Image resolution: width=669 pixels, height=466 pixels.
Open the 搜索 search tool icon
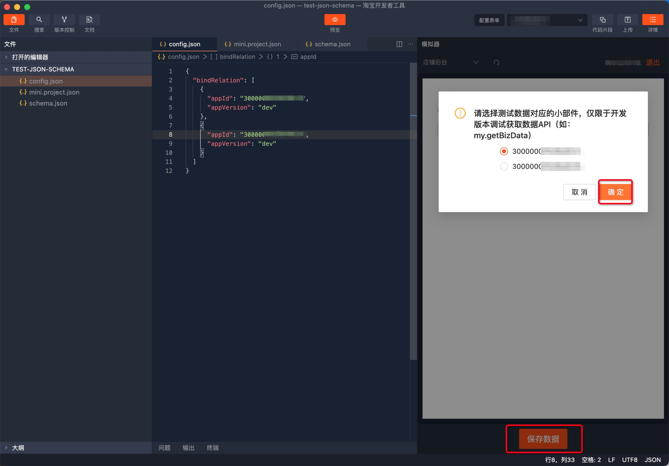click(39, 19)
